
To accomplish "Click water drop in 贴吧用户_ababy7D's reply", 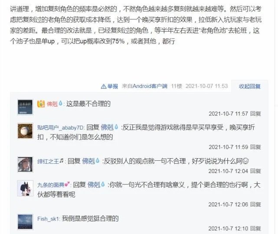I will 116,127.
